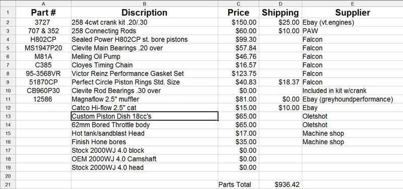
Task: Select column C header
Action: 238,4
